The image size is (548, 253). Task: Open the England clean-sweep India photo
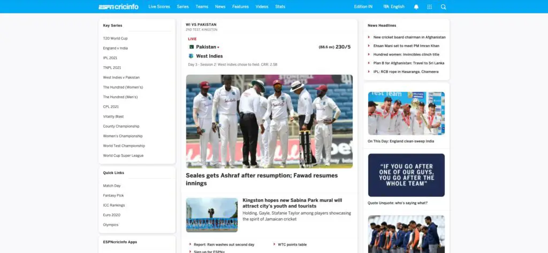[407, 113]
